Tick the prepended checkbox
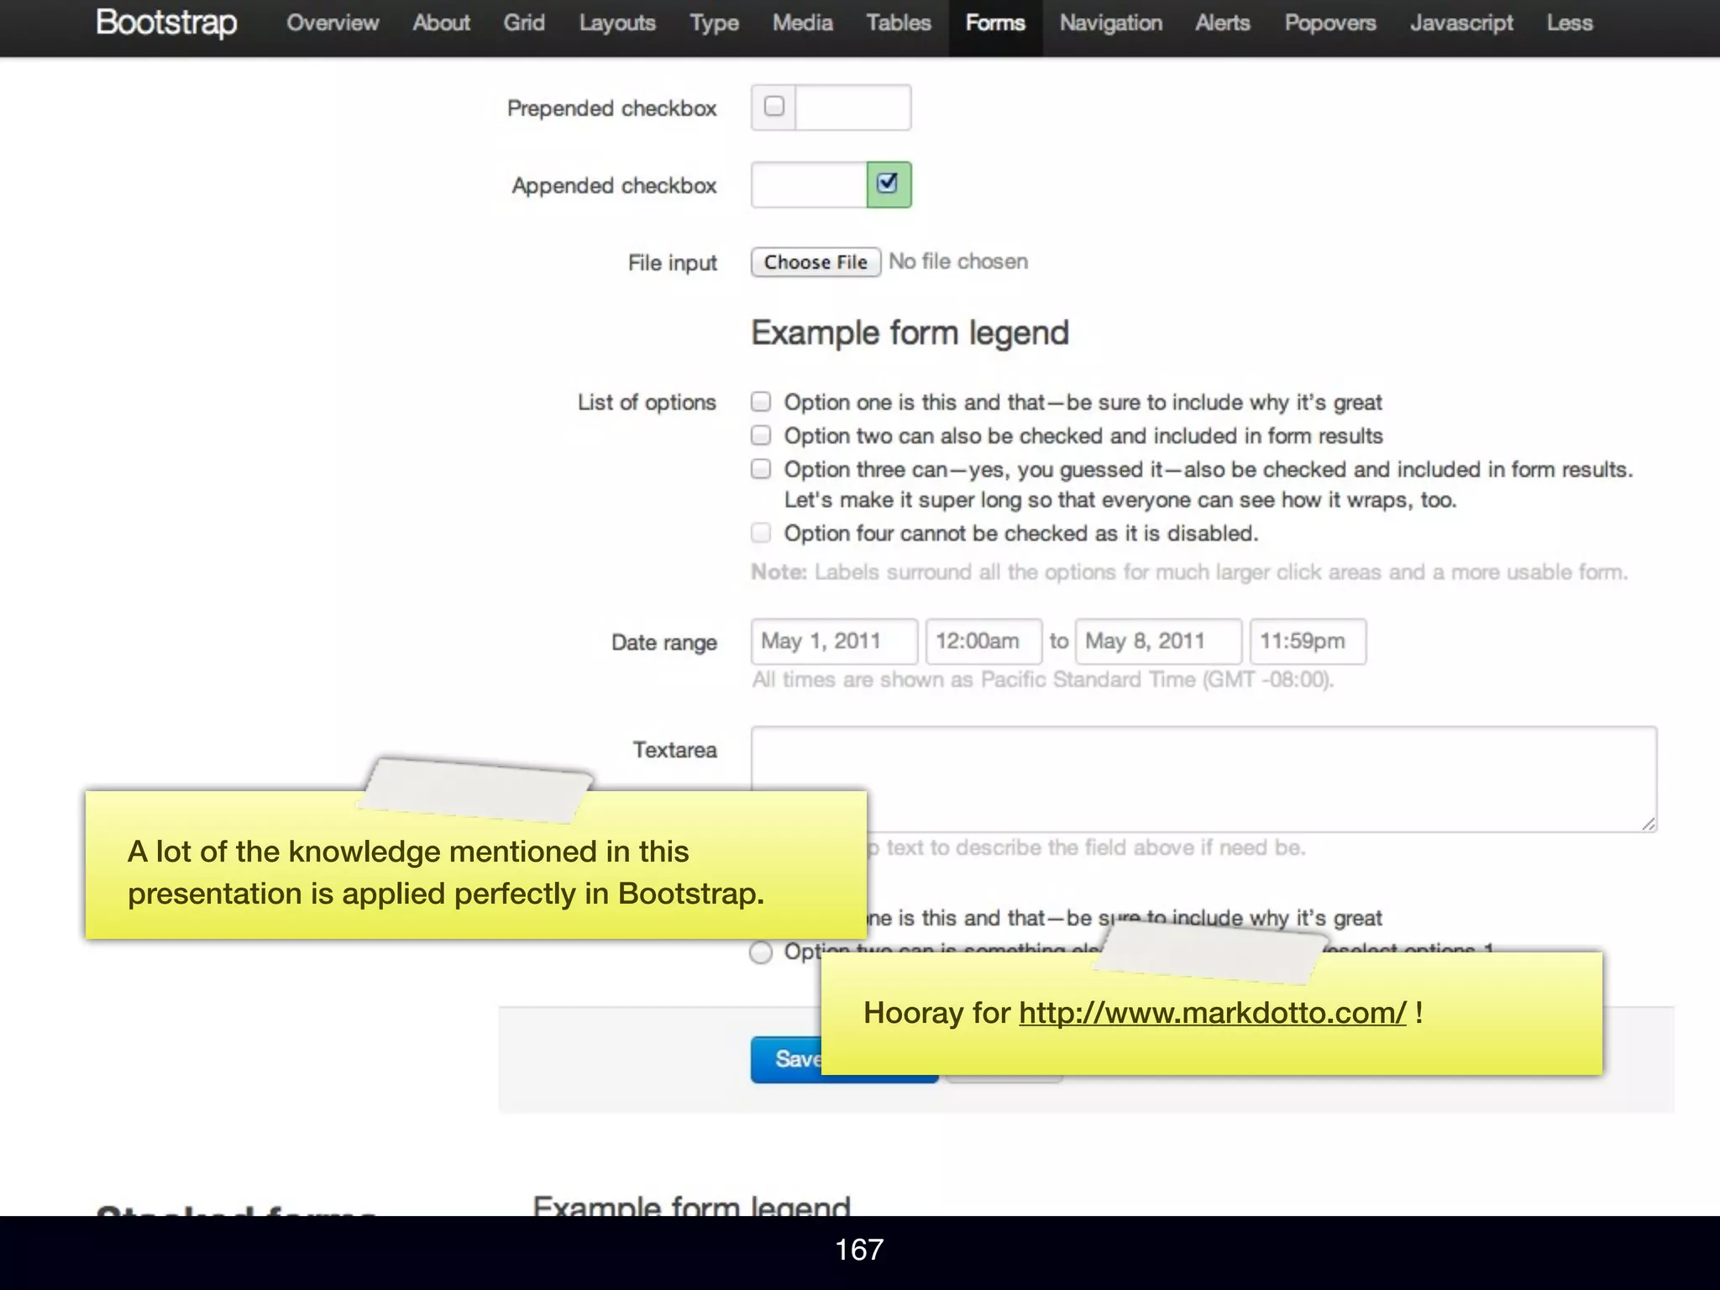Screen dimensions: 1720x1290 coord(774,106)
